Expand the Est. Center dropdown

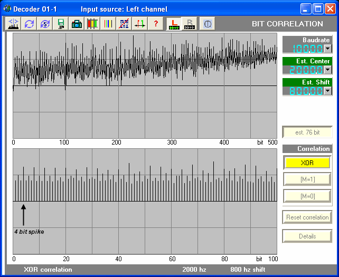click(327, 70)
